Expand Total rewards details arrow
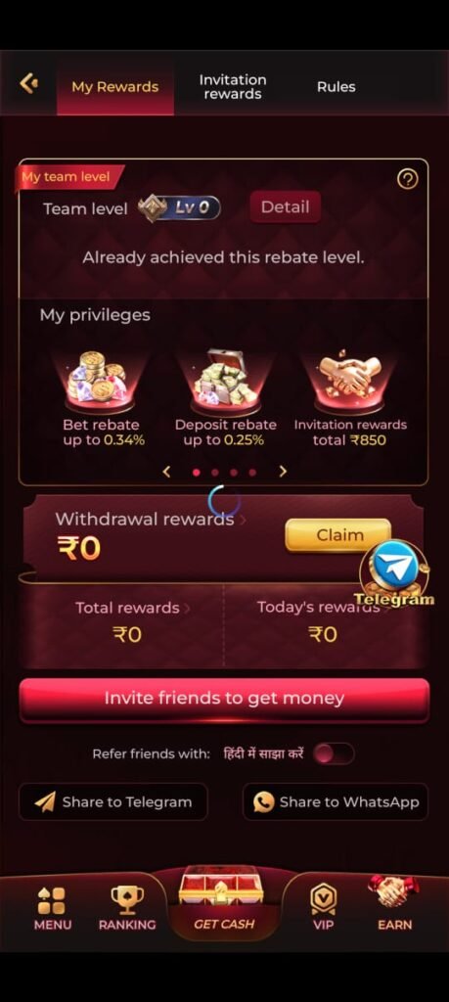The width and height of the screenshot is (449, 1002). click(x=187, y=609)
